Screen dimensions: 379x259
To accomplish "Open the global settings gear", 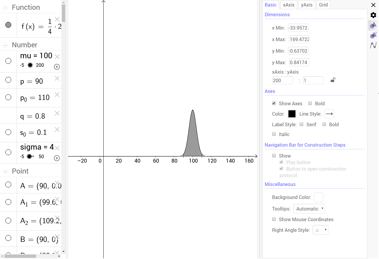I will 372,15.
